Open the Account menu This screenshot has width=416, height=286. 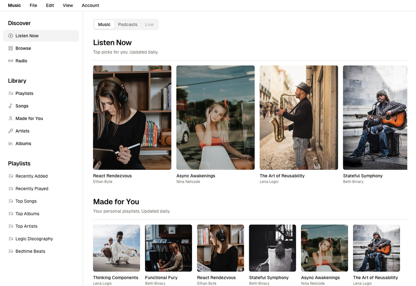(x=90, y=5)
